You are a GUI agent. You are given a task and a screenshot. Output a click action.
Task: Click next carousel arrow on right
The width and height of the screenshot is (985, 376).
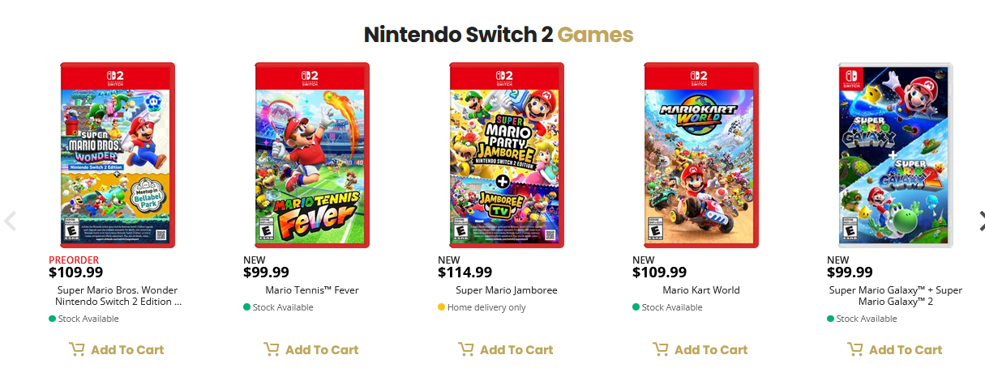[980, 221]
